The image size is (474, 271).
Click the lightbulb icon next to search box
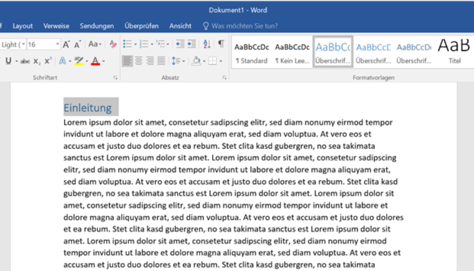coord(206,25)
